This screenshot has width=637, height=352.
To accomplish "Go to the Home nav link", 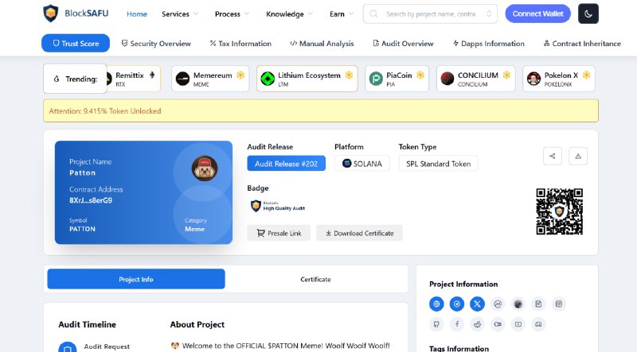I will (137, 14).
